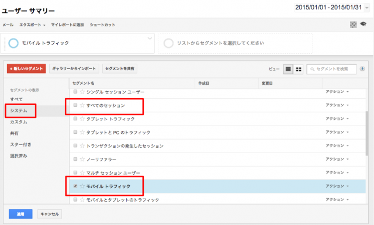
Task: Select カスタム segment filter
Action: tap(19, 122)
